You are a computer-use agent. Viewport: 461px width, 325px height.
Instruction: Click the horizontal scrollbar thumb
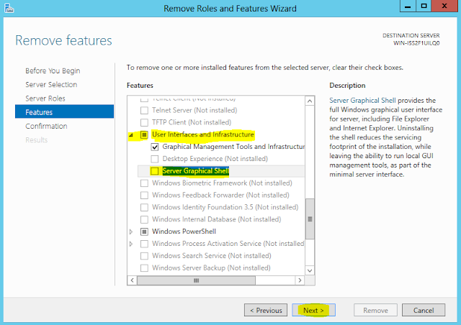pos(196,280)
